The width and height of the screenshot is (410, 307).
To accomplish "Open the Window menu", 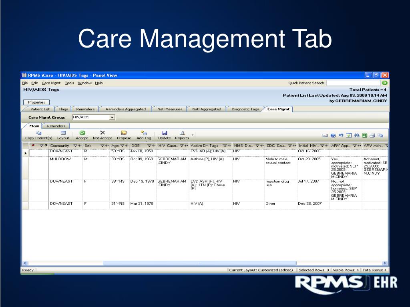I will click(85, 83).
